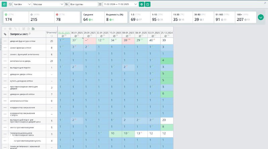This screenshot has width=268, height=149.
Task: Click position 20 cell under 25.12.2024
Action: click(167, 121)
